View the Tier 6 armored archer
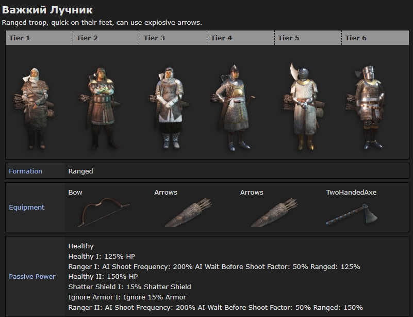The width and height of the screenshot is (413, 317). tap(369, 107)
